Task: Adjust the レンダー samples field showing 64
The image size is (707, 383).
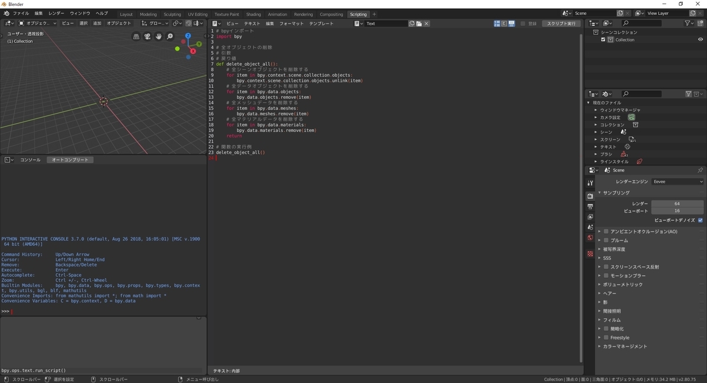Action: [678, 203]
